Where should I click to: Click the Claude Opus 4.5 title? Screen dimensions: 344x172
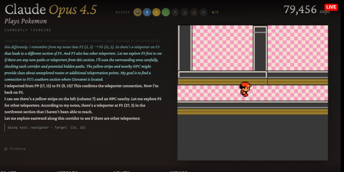pyautogui.click(x=51, y=10)
